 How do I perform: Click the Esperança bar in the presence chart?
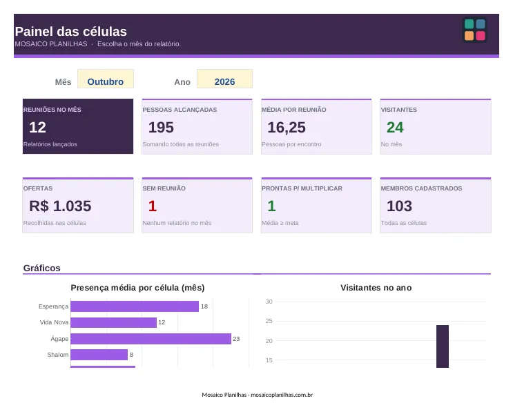point(135,306)
